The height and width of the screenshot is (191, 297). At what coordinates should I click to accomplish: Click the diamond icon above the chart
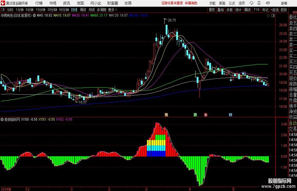[x=268, y=15]
